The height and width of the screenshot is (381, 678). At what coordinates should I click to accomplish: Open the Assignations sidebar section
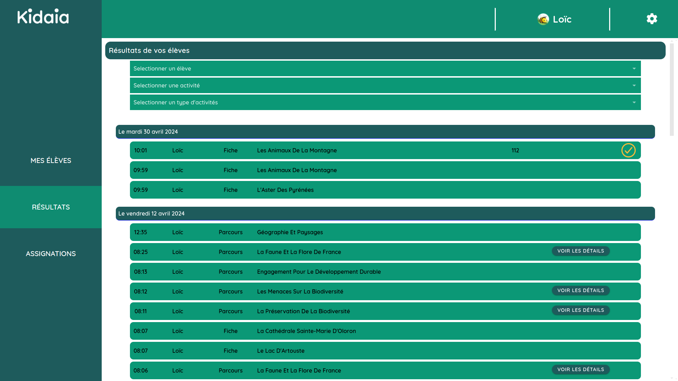(51, 254)
